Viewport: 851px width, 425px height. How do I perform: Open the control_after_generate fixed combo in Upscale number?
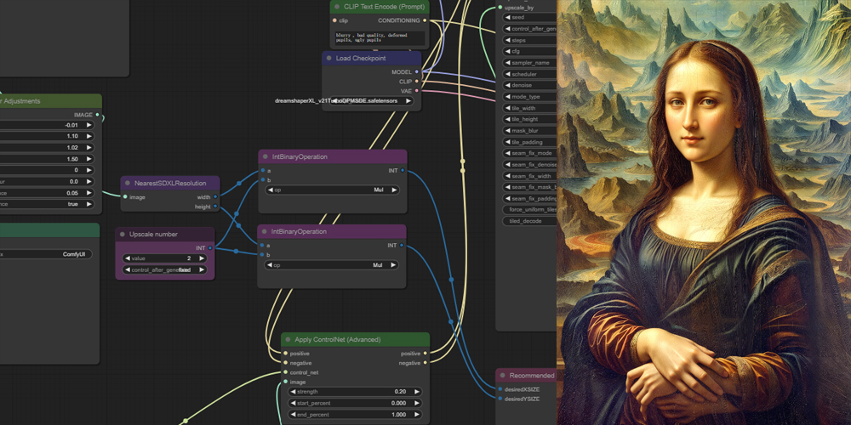coord(164,270)
